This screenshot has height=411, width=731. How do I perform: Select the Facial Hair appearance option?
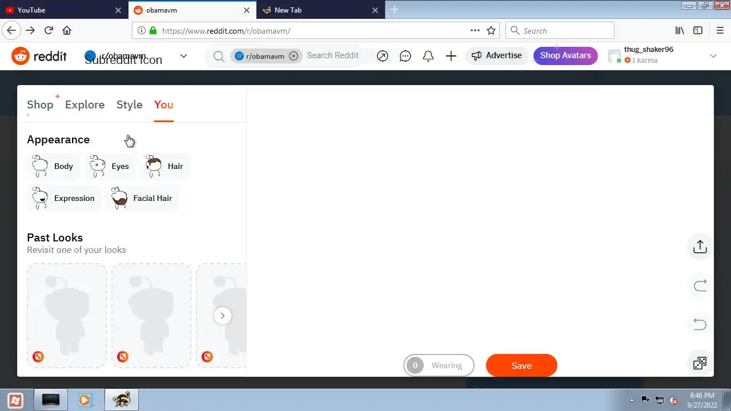click(x=142, y=198)
